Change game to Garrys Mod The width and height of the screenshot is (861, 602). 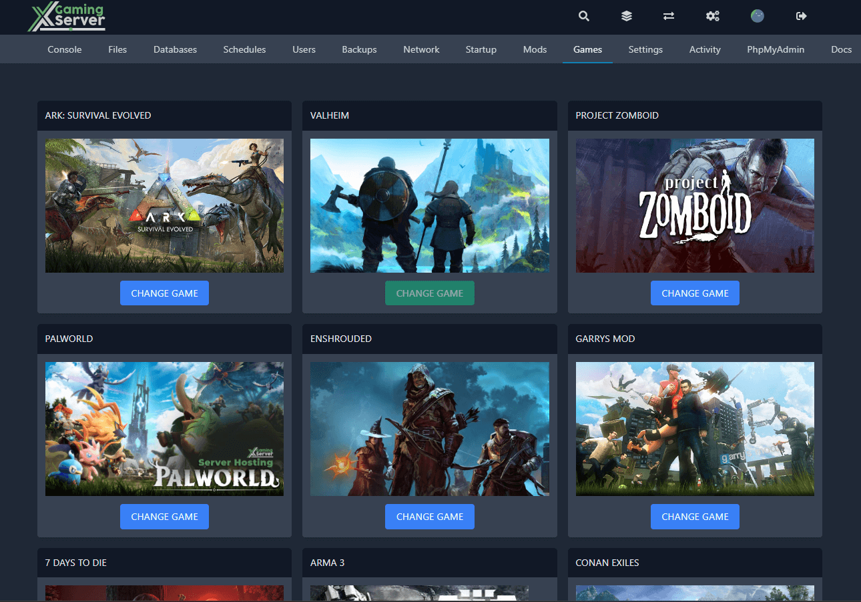point(695,517)
